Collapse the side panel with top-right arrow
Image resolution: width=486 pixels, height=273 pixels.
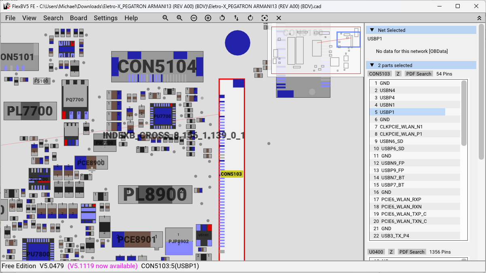point(479,18)
